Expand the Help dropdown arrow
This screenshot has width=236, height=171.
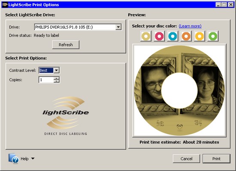coord(33,159)
